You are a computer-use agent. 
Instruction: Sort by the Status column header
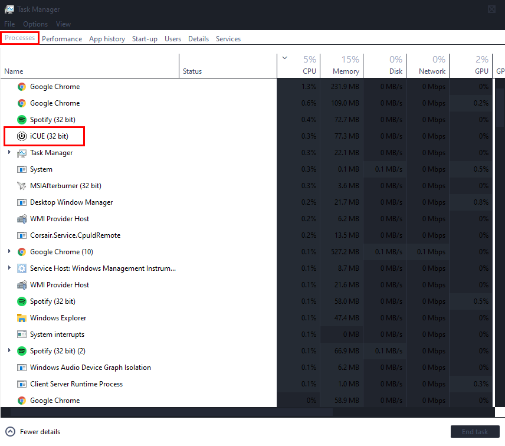coord(228,66)
